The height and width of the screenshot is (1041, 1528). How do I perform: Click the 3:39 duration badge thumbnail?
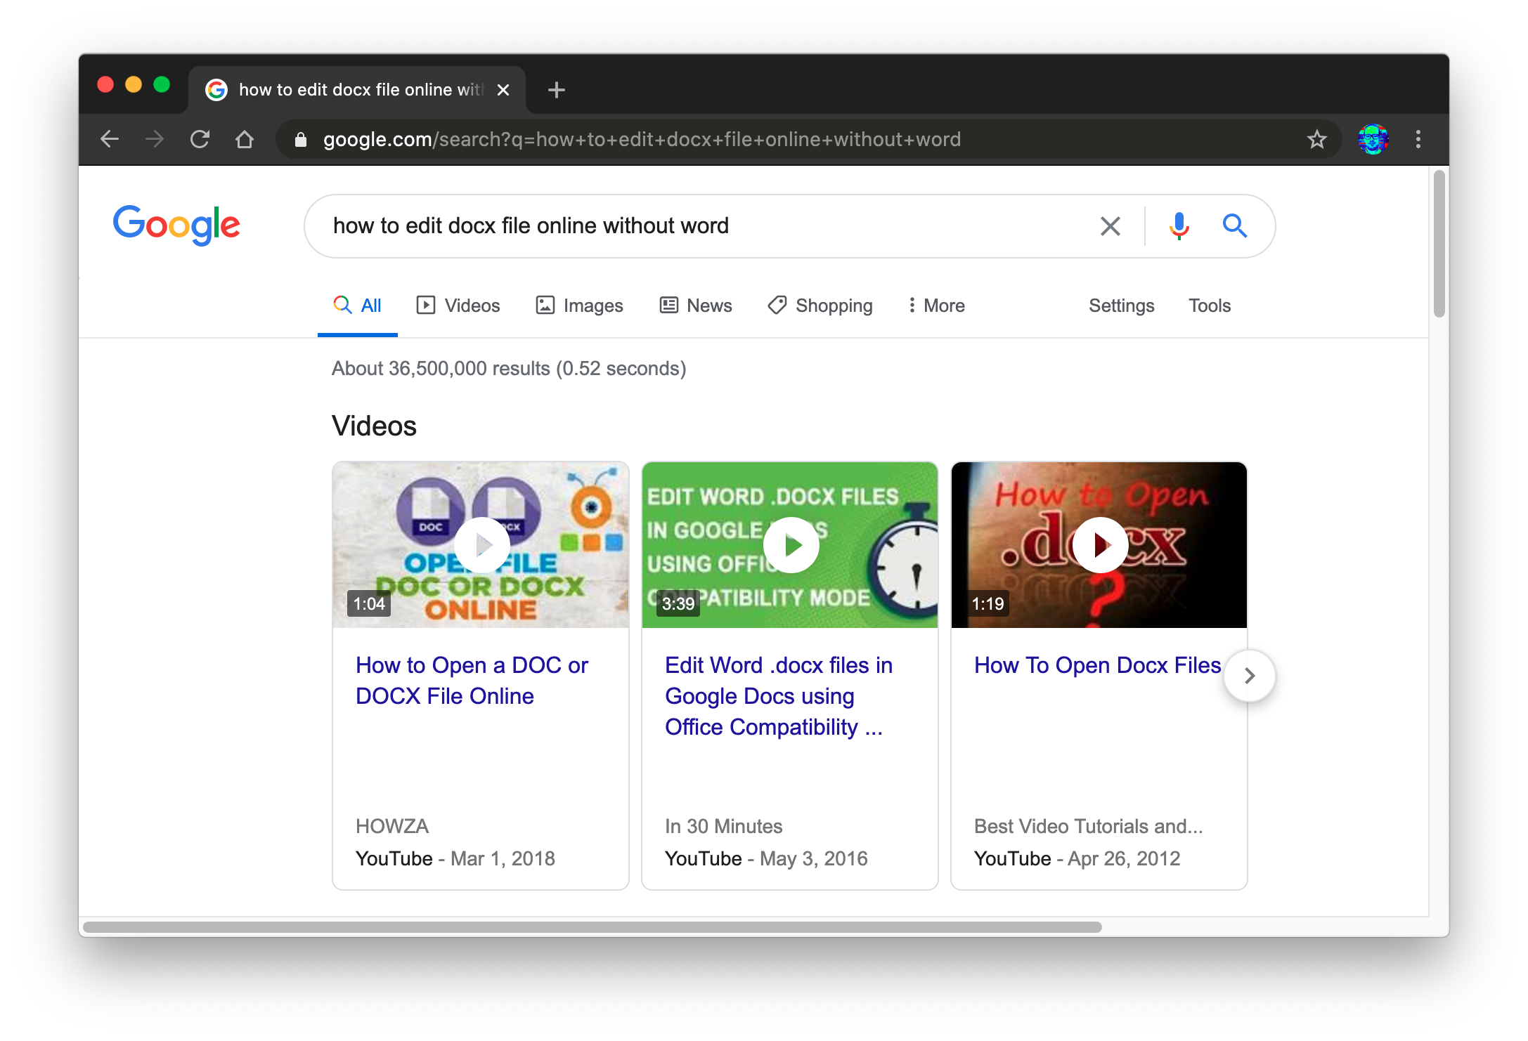[x=678, y=603]
